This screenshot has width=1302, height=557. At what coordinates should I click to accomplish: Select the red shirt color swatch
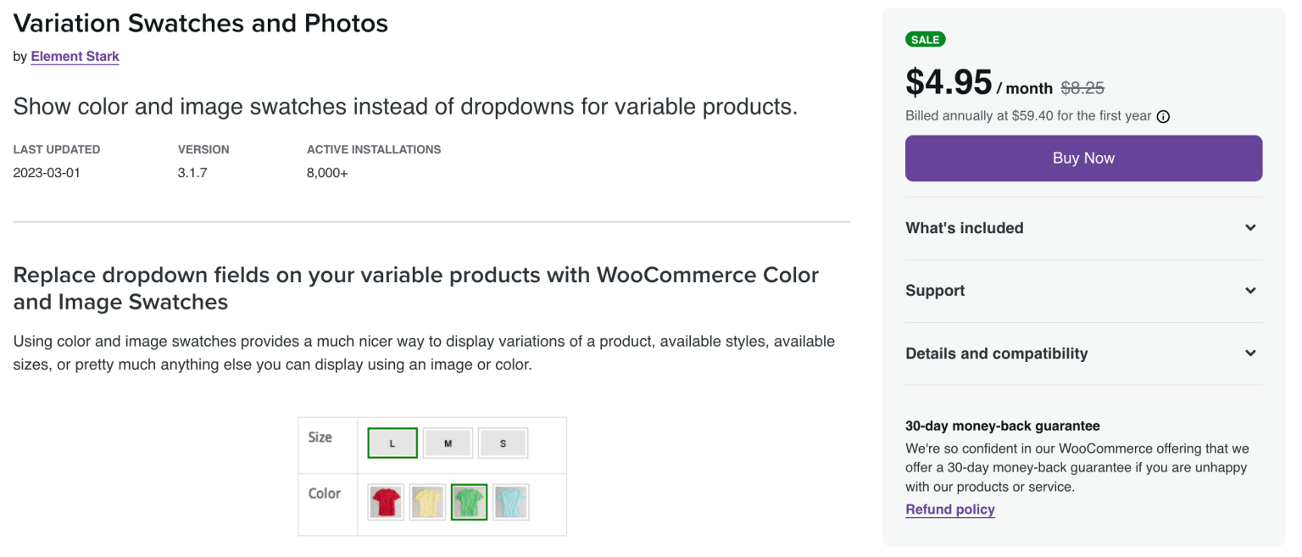pyautogui.click(x=386, y=502)
